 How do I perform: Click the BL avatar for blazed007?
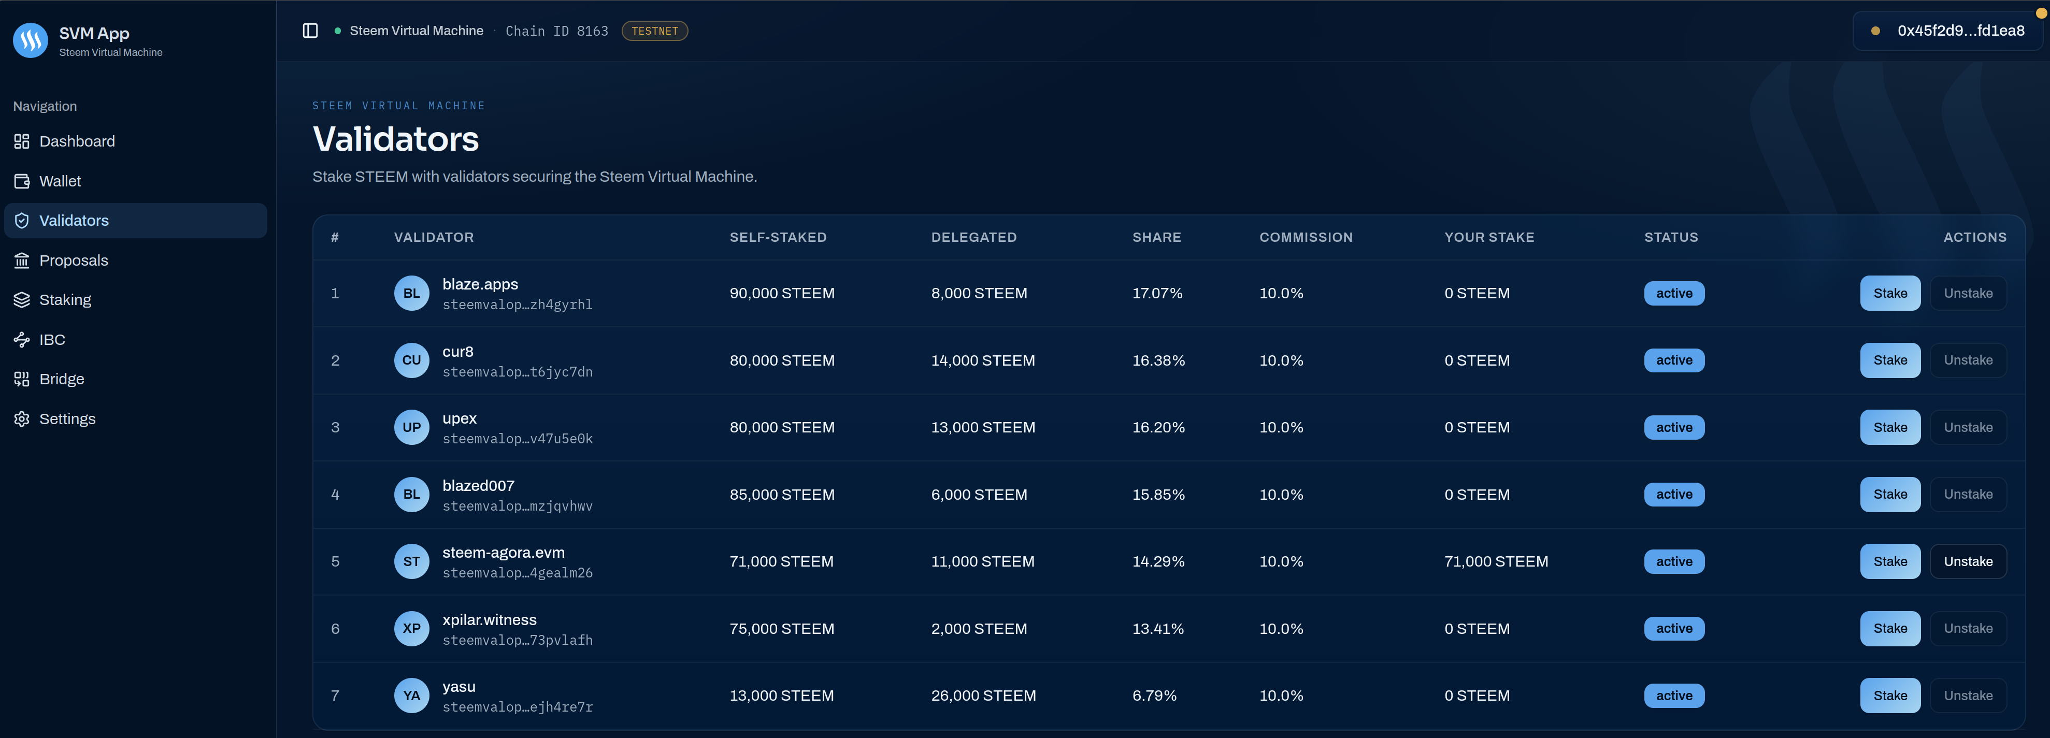point(411,495)
